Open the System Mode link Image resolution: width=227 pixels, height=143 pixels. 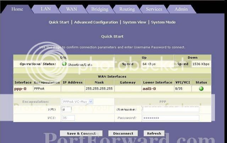coord(163,22)
